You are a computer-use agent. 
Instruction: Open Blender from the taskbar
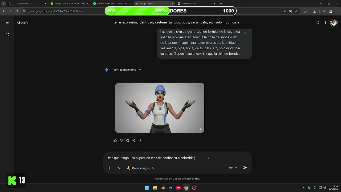point(163,188)
